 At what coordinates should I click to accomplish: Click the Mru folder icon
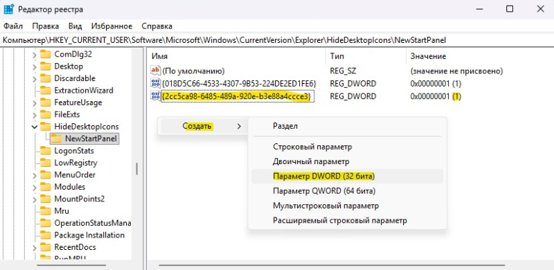click(46, 211)
